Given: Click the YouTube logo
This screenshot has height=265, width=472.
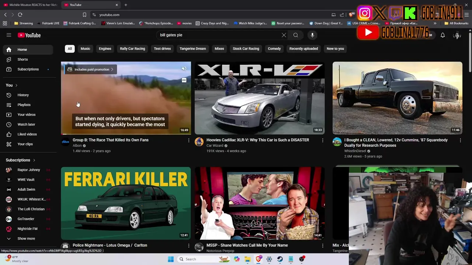Looking at the screenshot, I should (x=29, y=35).
